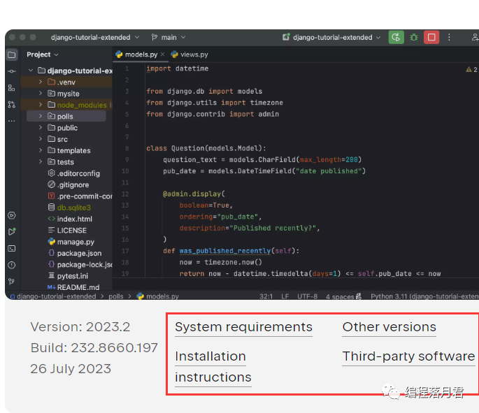Open the Problems tool window icon
The width and height of the screenshot is (479, 413).
(12, 265)
